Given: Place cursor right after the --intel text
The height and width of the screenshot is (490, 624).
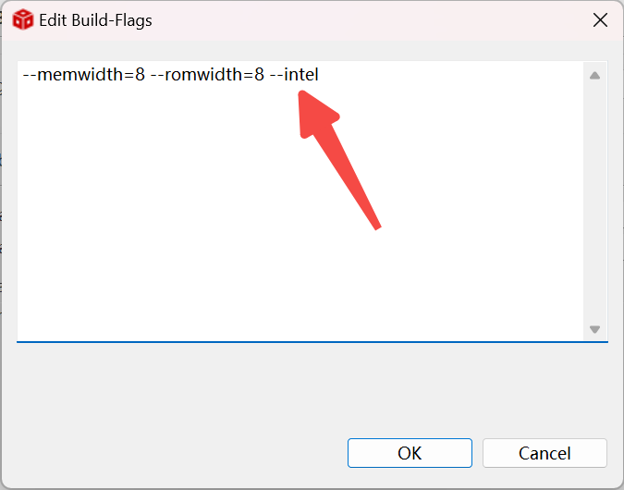Looking at the screenshot, I should pyautogui.click(x=319, y=75).
